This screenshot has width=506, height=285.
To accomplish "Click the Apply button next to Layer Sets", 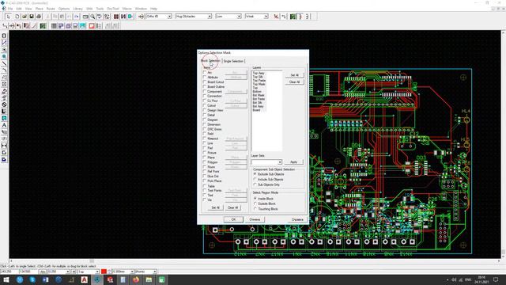I will pos(293,161).
